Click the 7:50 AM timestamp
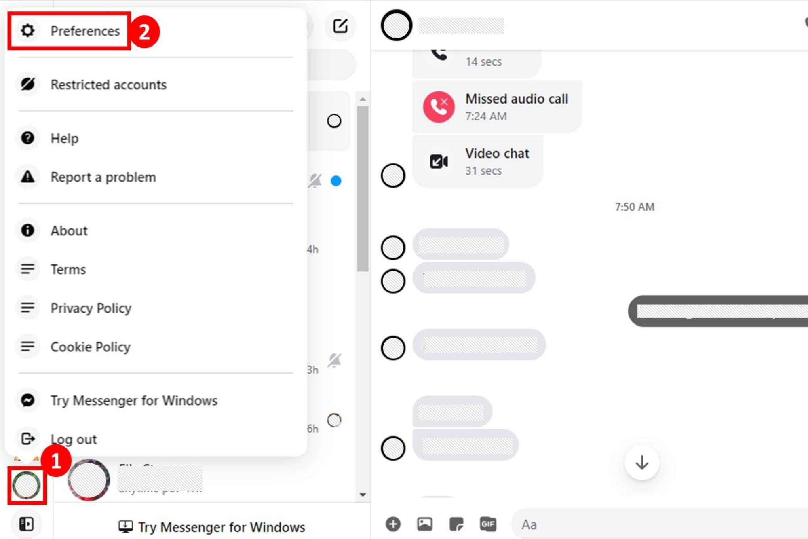 635,207
